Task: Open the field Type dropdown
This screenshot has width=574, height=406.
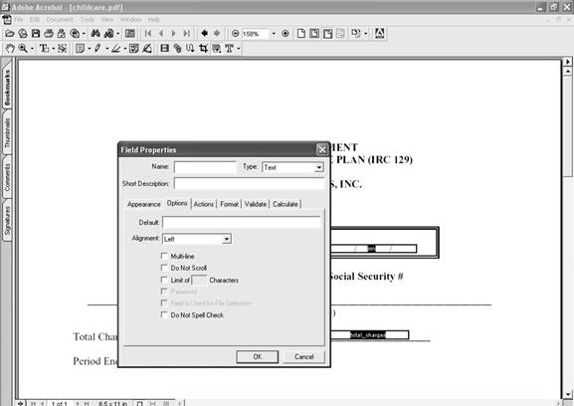Action: pos(319,167)
